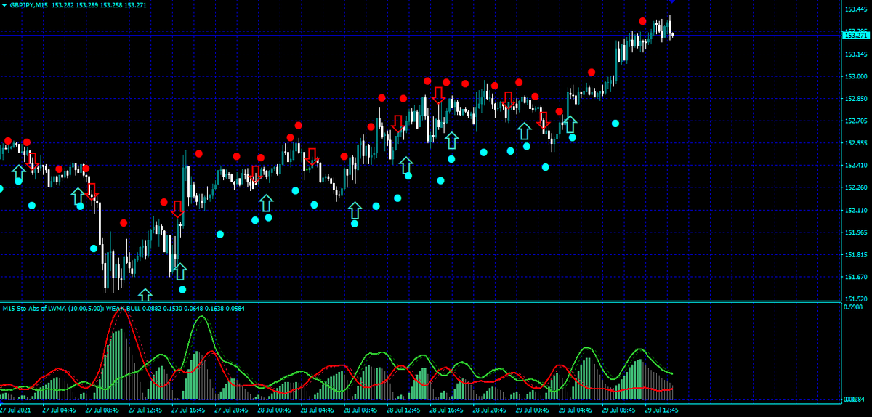The height and width of the screenshot is (417, 872).
Task: Click the highlighted current price label 153.271
Action: [855, 35]
